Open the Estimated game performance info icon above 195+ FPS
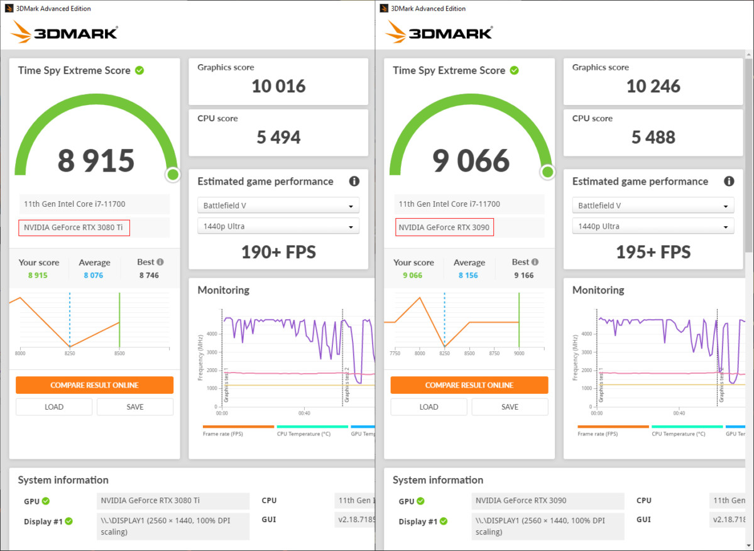754x551 pixels. click(x=729, y=181)
